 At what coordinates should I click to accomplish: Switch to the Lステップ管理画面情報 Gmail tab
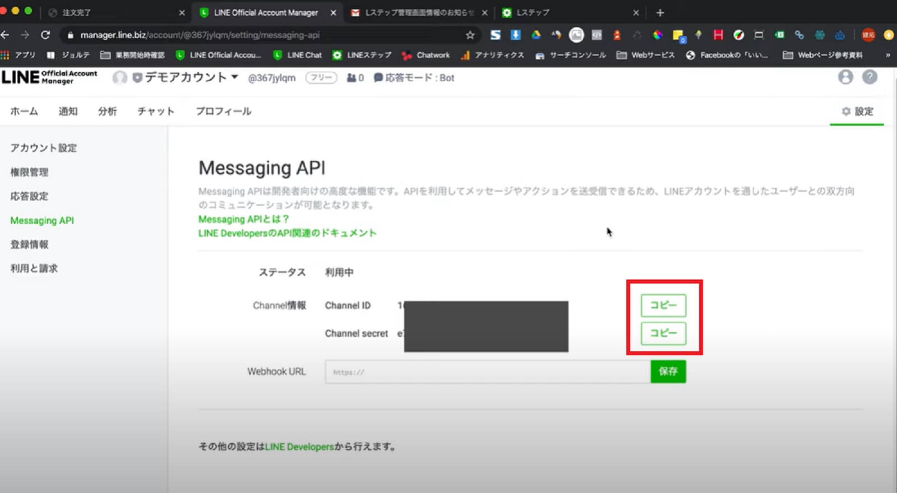pyautogui.click(x=419, y=12)
